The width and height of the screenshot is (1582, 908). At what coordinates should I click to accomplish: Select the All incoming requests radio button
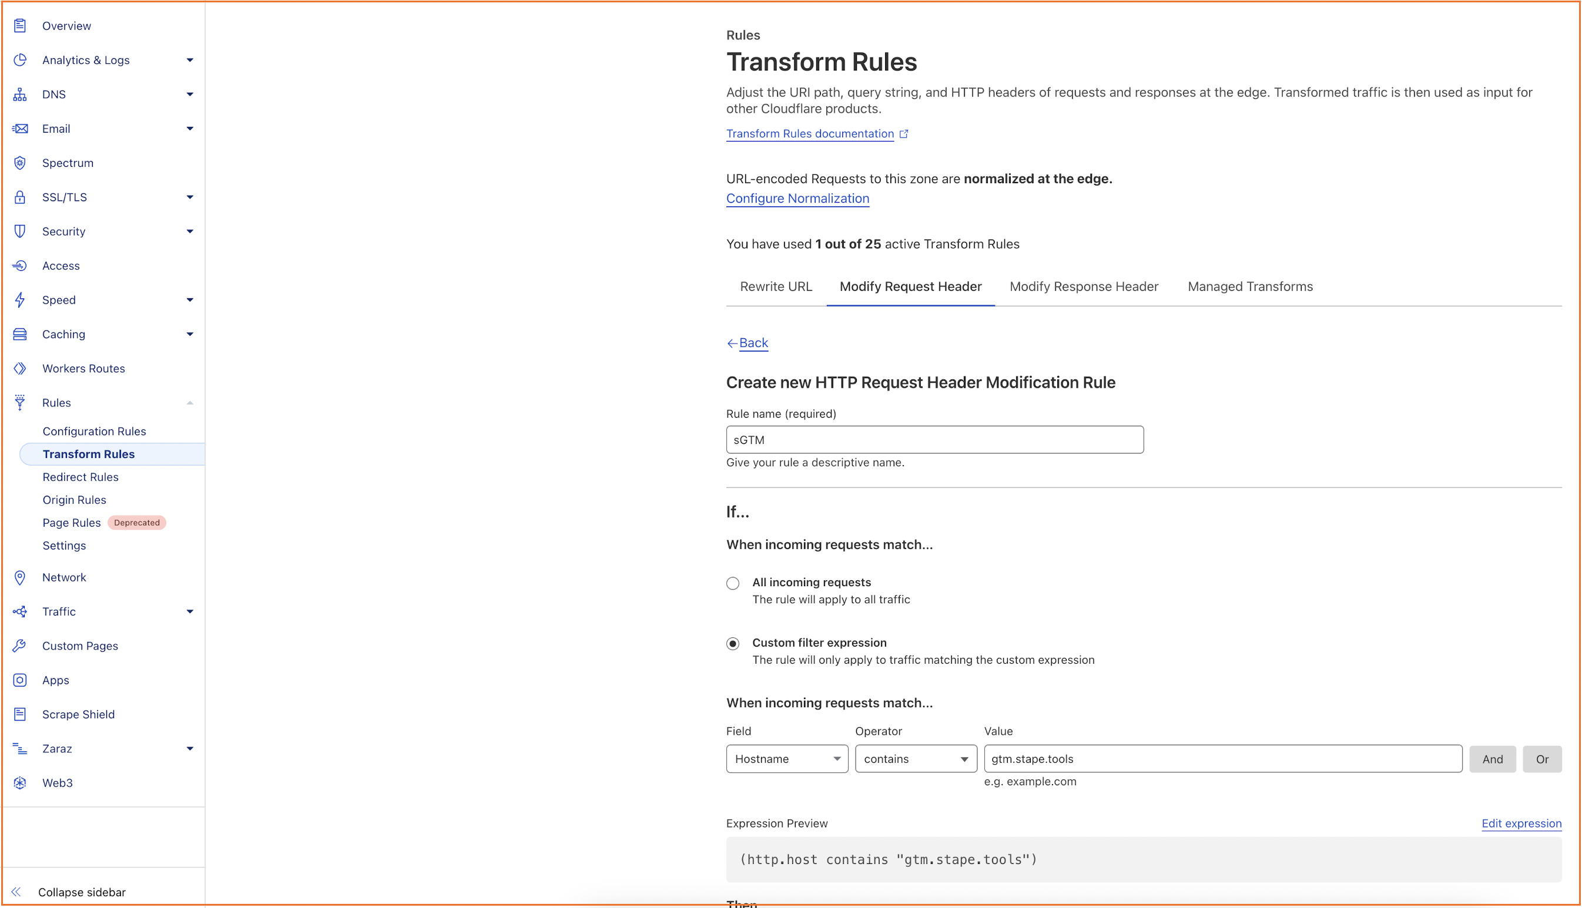click(733, 582)
